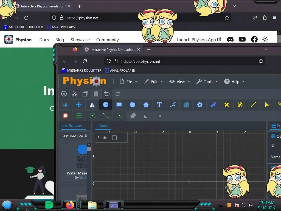Screen dimensions: 281x211
Task: Click the app.physion.net address bar
Action: coord(185,61)
